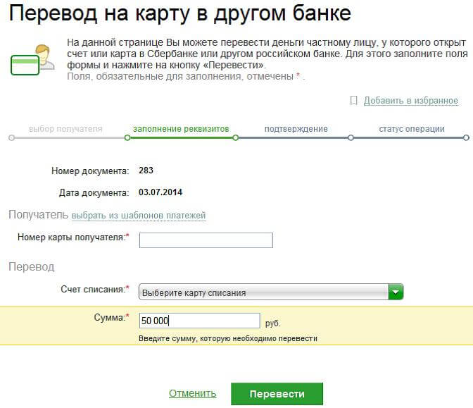Expand the Выберите карту списания combo box
This screenshot has width=473, height=408.
(x=271, y=292)
